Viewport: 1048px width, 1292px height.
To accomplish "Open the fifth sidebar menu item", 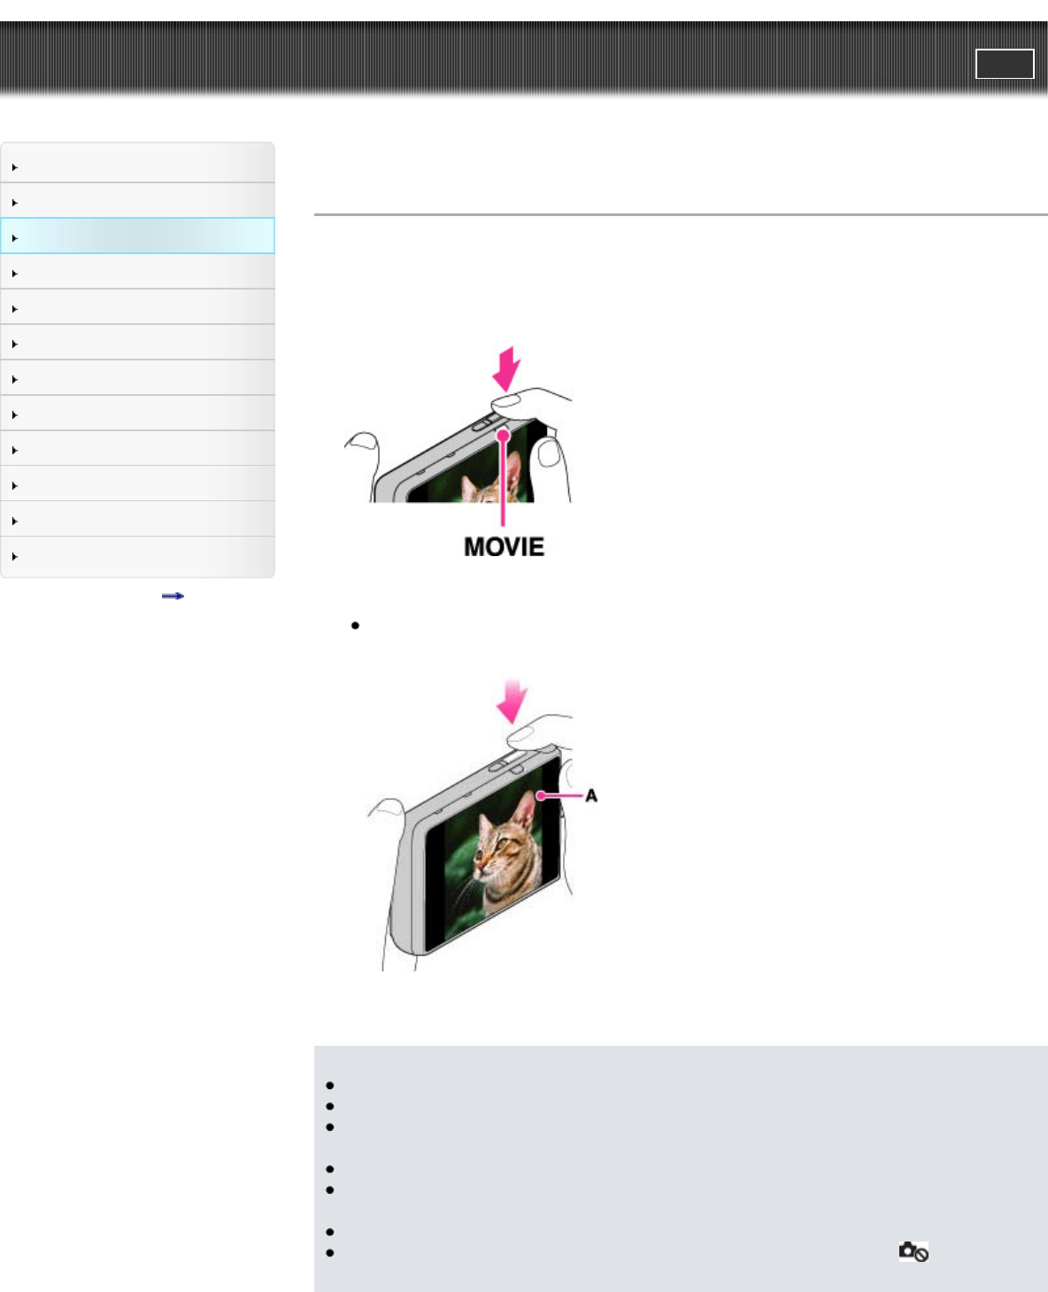I will pyautogui.click(x=137, y=307).
